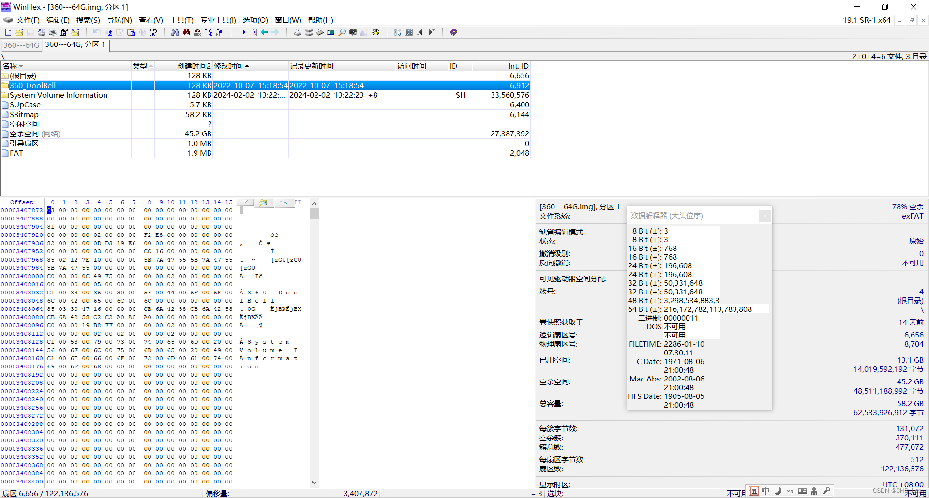
Task: Sort the file list by 类型 column
Action: click(x=143, y=66)
